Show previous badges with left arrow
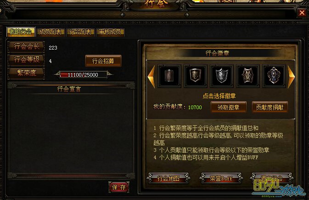 [152, 77]
